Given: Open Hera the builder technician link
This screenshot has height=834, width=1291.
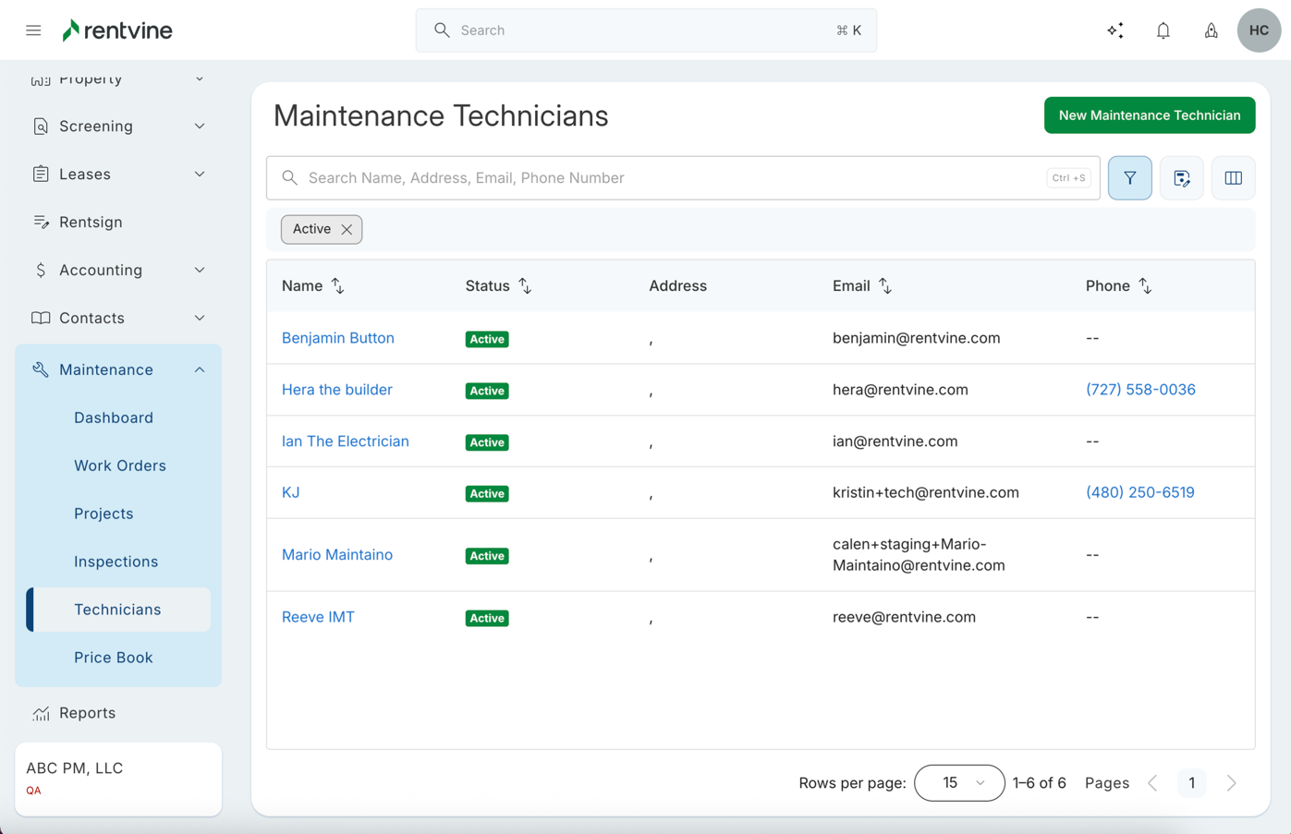Looking at the screenshot, I should (x=336, y=390).
